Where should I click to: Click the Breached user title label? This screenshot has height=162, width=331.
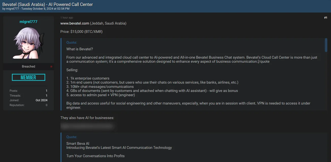point(28,67)
